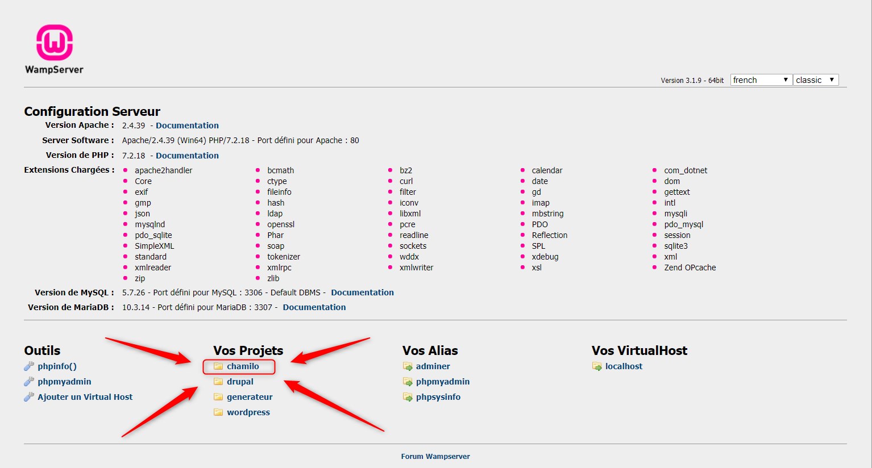Open the wordpress project link
The height and width of the screenshot is (468, 872).
pyautogui.click(x=248, y=412)
